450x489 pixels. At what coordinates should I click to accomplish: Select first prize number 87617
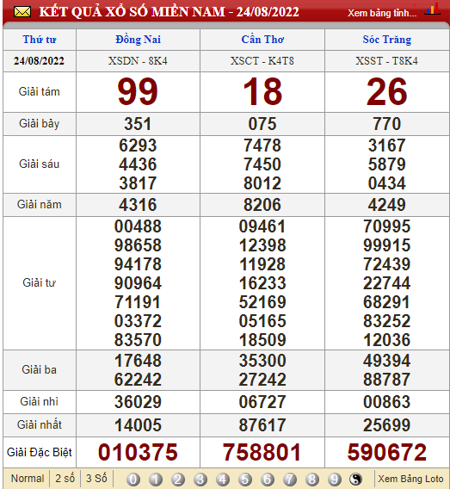(x=262, y=425)
